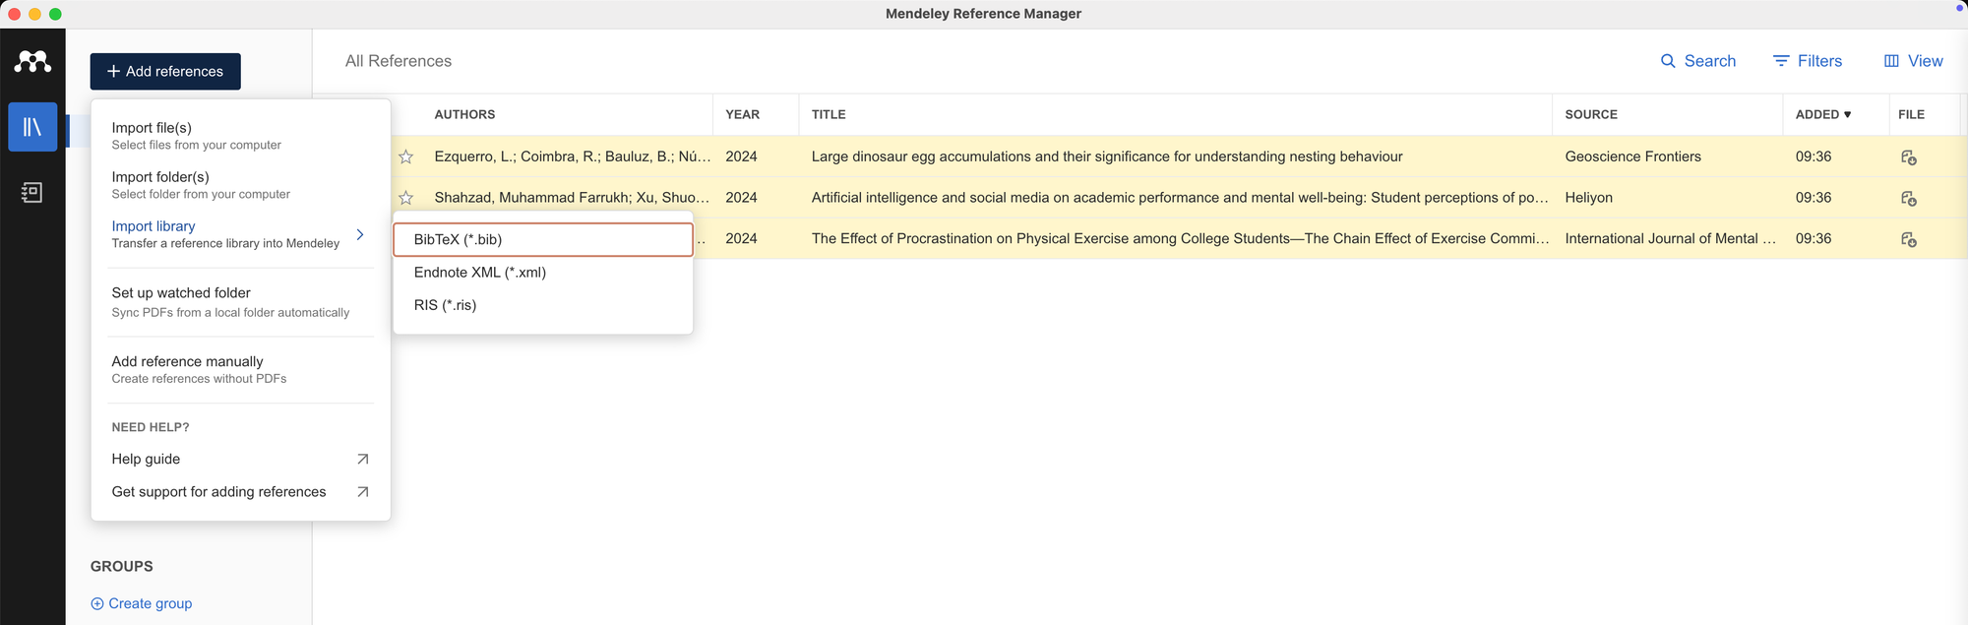Star the Shahzad, Muhammad Farrukh reference

[405, 198]
